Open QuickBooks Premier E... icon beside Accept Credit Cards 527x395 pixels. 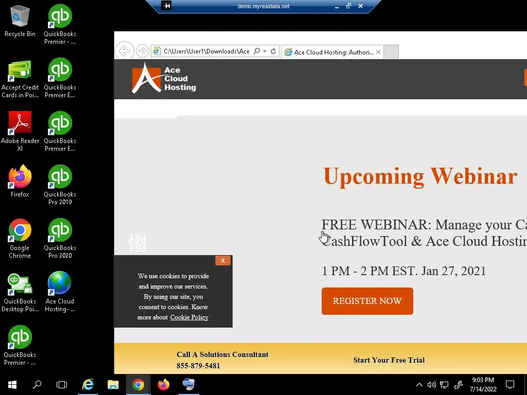pos(60,78)
